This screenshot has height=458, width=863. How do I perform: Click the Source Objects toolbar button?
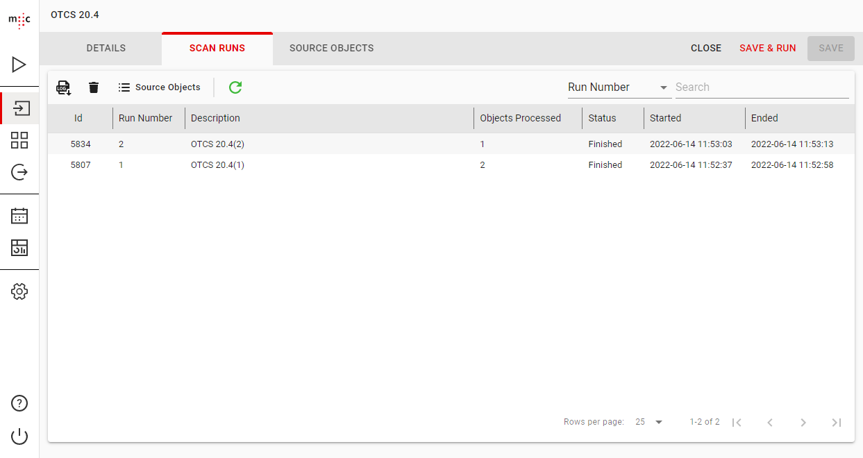tap(160, 87)
